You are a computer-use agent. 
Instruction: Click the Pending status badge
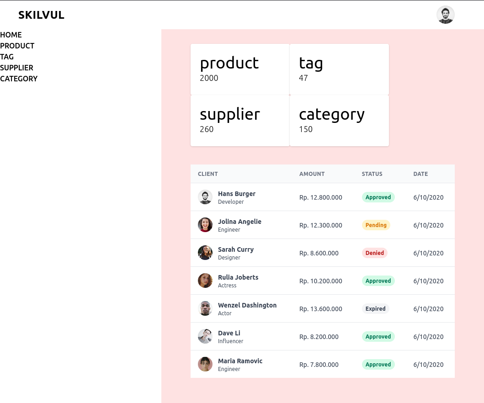coord(376,225)
